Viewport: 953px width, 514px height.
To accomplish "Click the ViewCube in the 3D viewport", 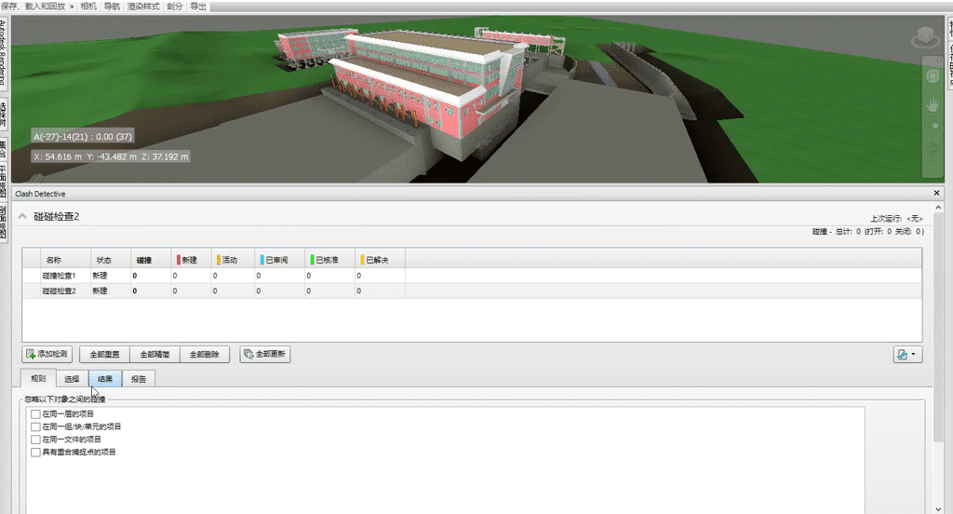I will coord(926,38).
